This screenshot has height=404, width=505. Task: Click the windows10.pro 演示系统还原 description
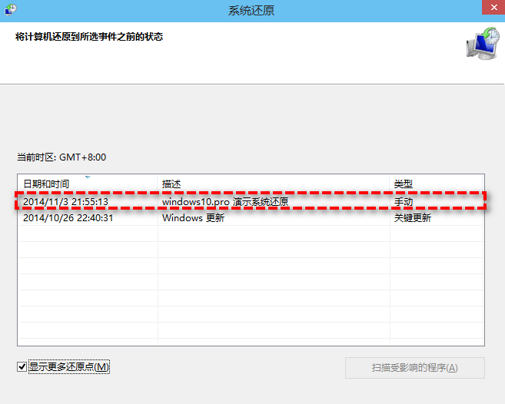click(224, 202)
